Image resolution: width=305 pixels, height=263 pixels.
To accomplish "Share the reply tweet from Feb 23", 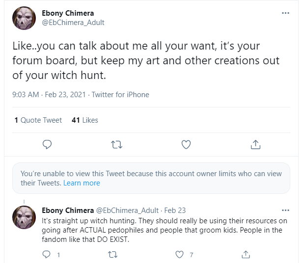I will point(246,254).
